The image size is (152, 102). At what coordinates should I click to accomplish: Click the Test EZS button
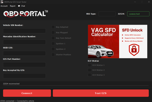click(101, 93)
